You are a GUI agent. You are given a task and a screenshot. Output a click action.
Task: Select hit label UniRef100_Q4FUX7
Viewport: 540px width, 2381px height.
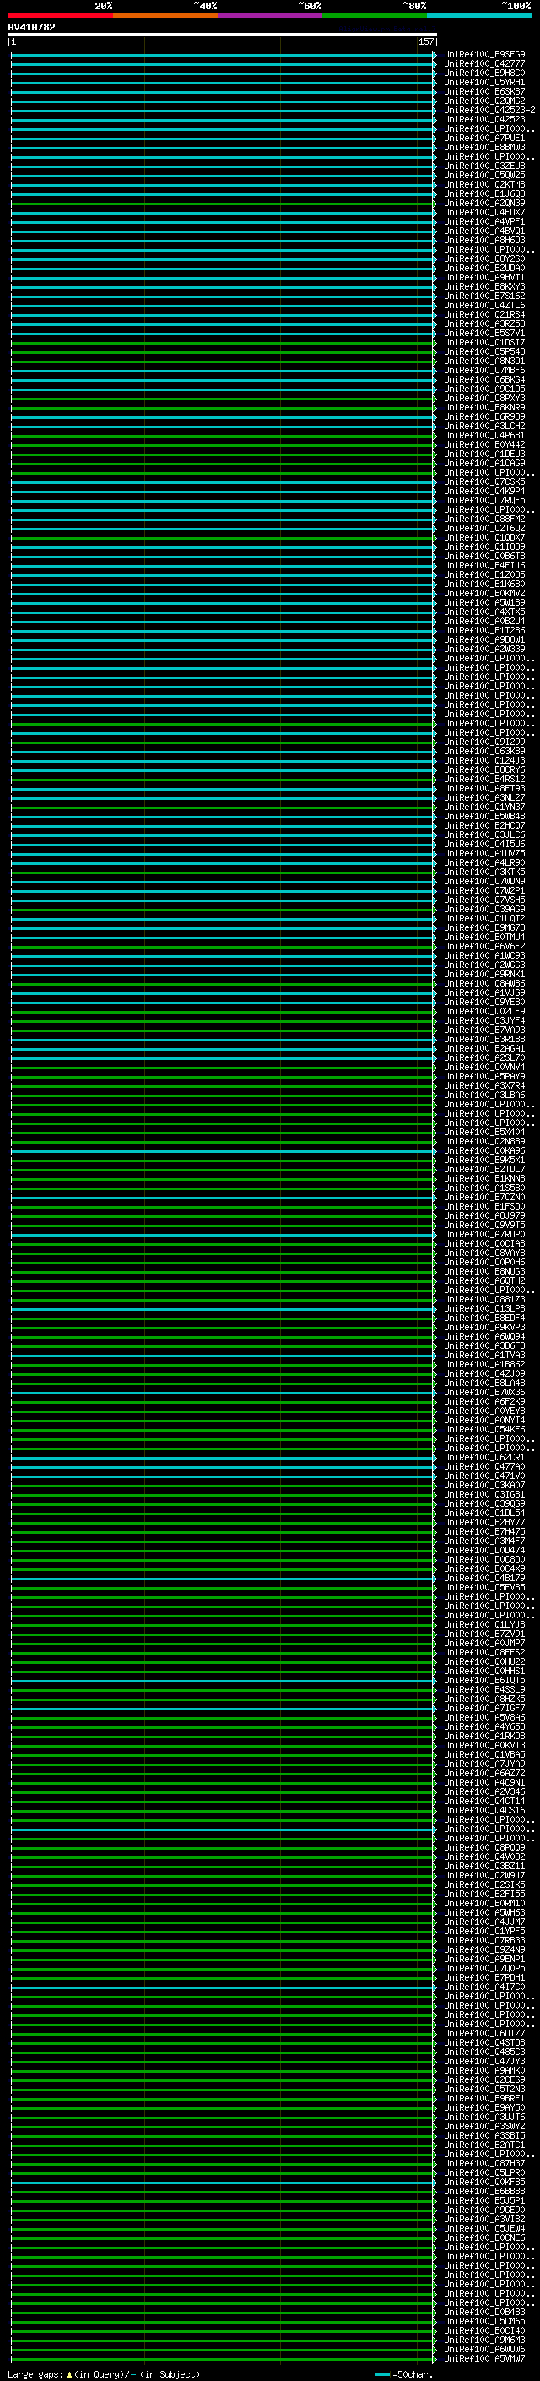(483, 213)
